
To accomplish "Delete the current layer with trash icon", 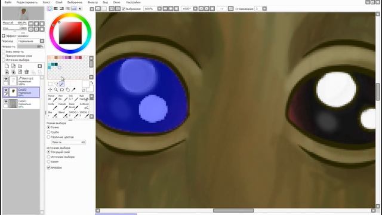I will click(26, 72).
